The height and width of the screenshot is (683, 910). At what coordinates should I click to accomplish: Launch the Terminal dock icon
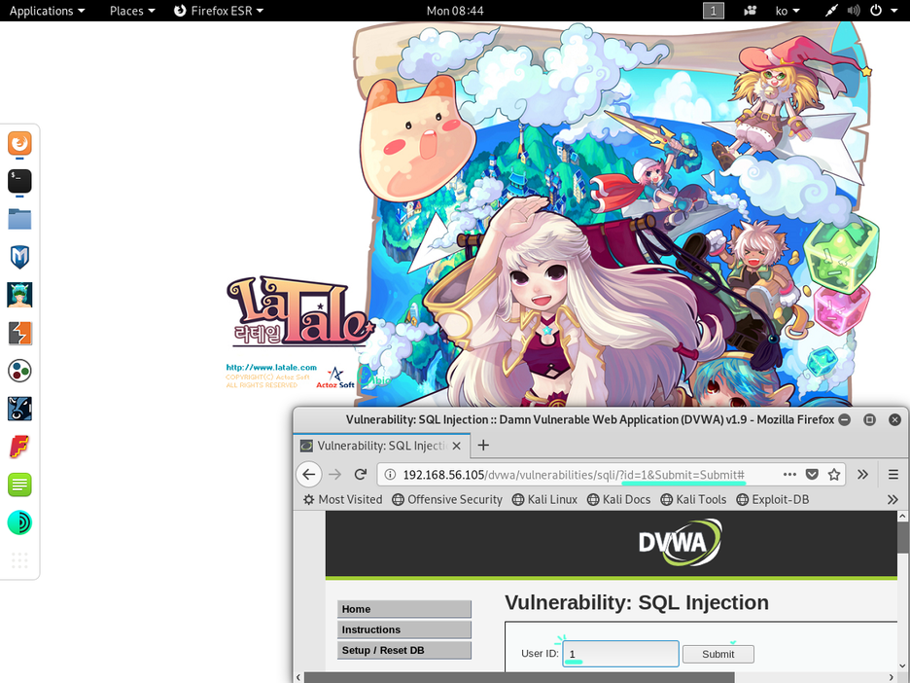pyautogui.click(x=19, y=181)
